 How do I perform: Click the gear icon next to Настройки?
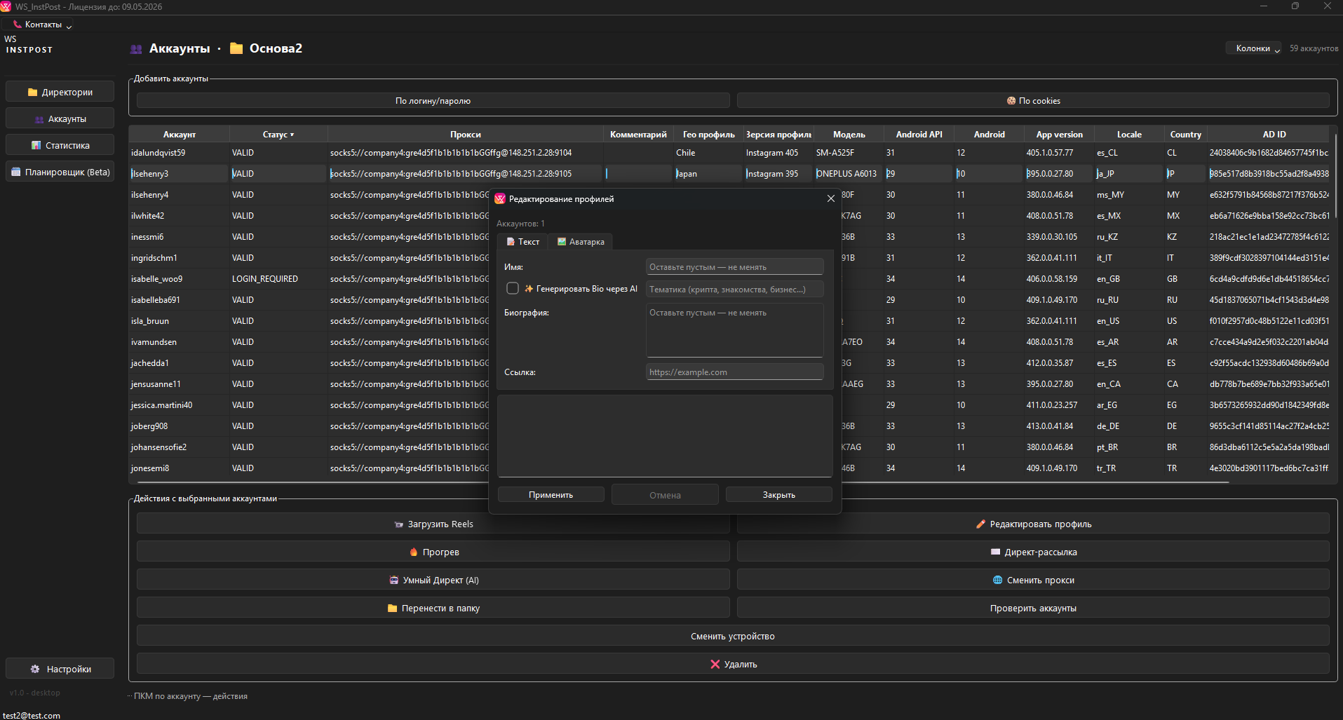pyautogui.click(x=35, y=669)
